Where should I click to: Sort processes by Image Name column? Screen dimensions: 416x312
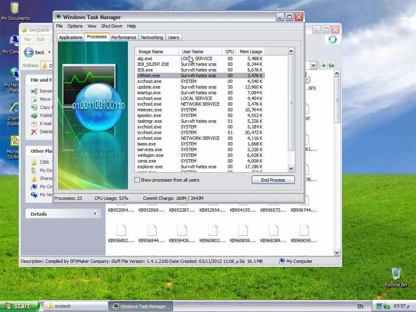156,52
